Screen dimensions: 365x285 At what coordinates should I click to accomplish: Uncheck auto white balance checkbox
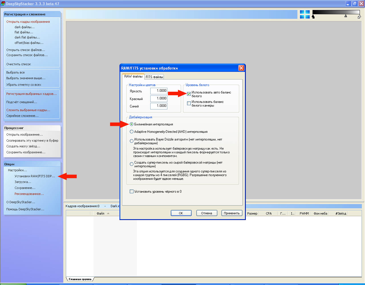click(189, 94)
